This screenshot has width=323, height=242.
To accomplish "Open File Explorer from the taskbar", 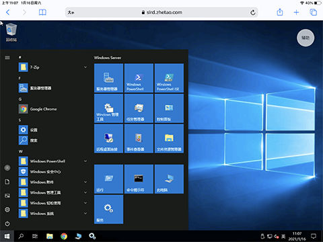I will (x=50, y=236).
